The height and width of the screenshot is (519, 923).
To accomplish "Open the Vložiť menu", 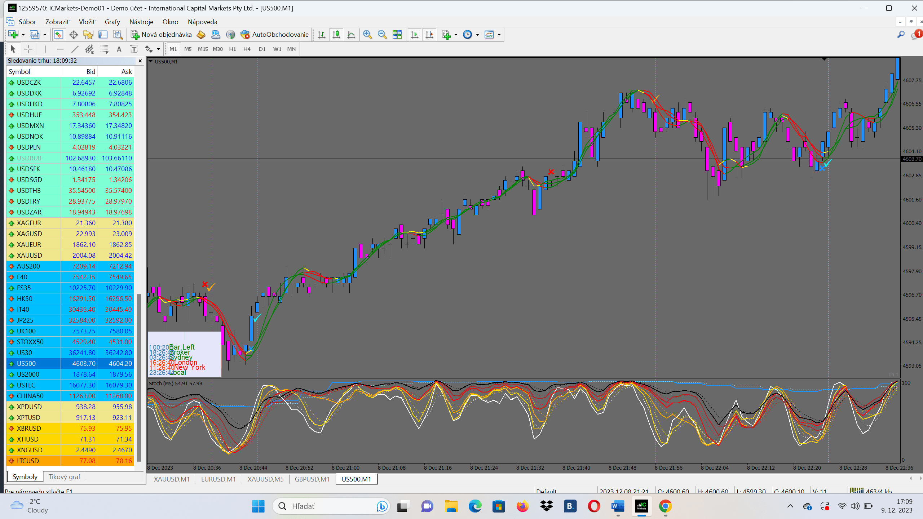I will 87,22.
